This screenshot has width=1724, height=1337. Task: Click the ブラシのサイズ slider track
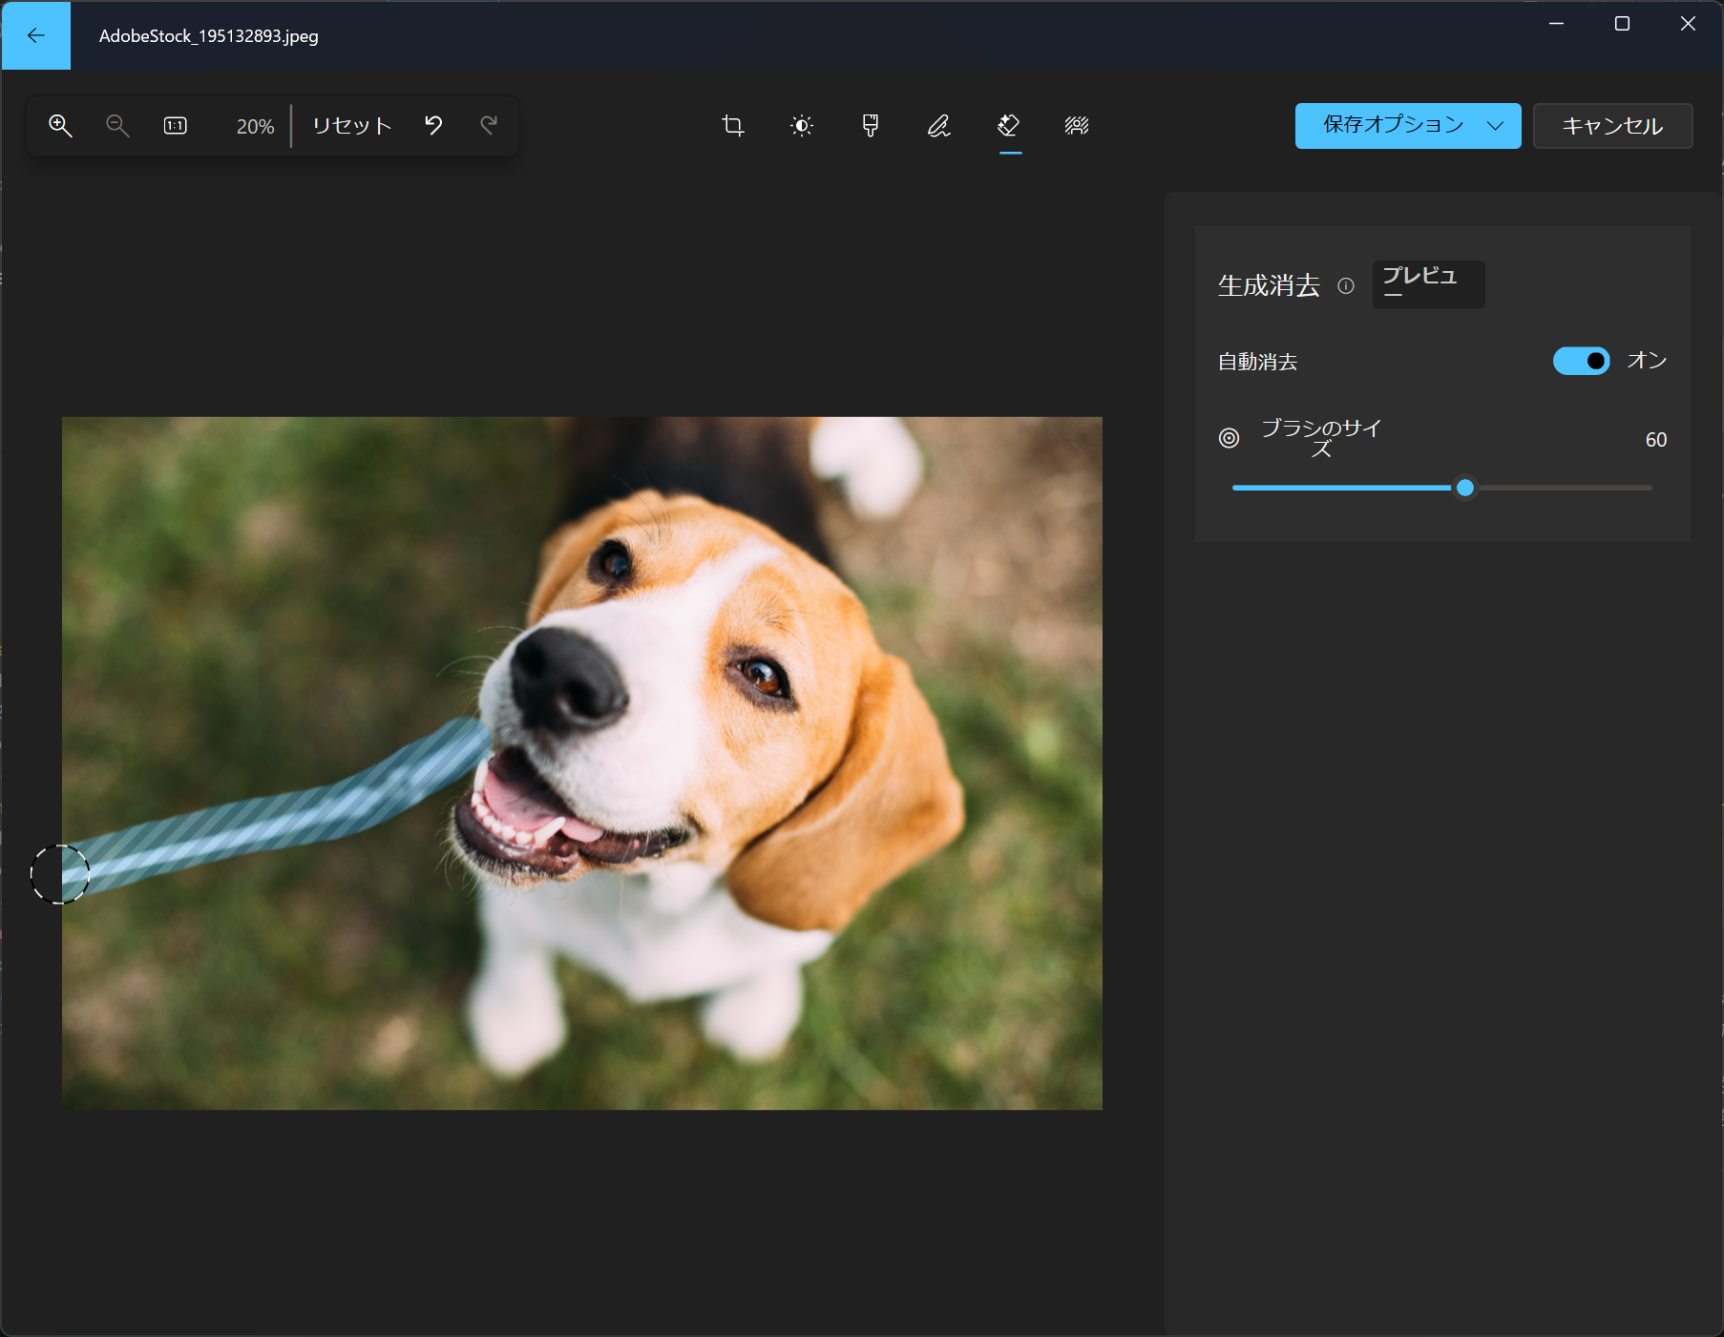pyautogui.click(x=1441, y=488)
